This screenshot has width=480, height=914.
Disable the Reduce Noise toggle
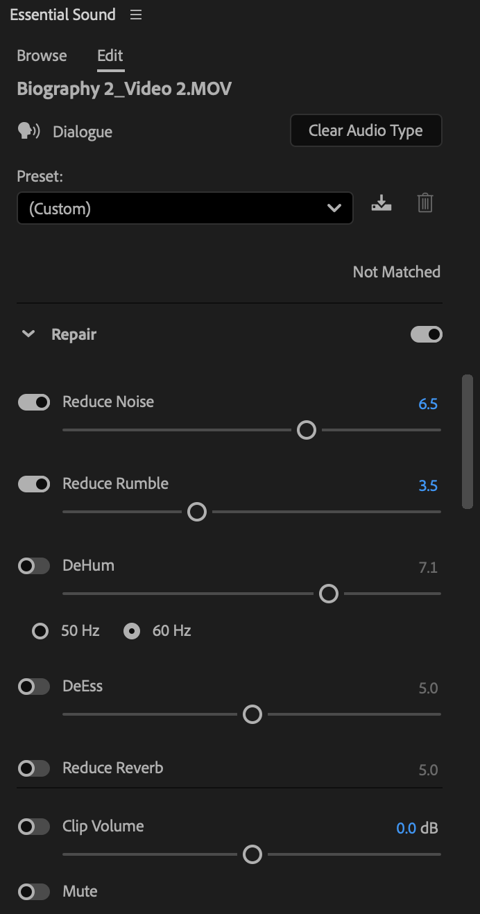click(34, 402)
